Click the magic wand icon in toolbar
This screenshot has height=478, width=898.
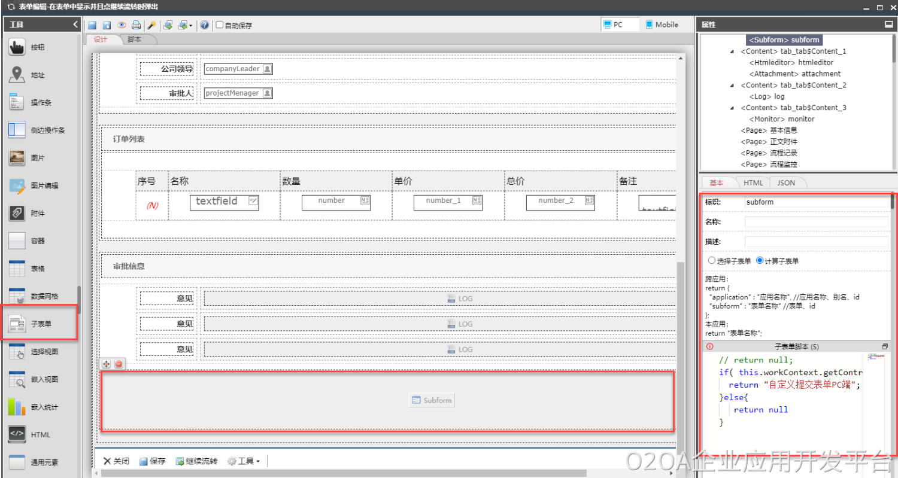pyautogui.click(x=151, y=25)
